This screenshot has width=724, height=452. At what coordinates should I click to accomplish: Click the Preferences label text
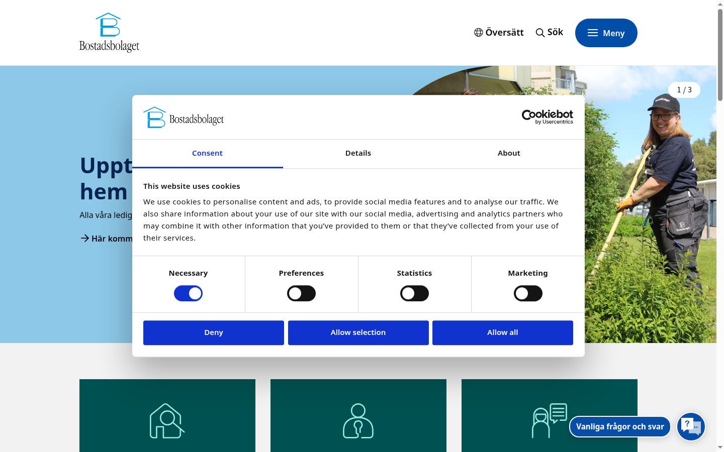pos(301,273)
